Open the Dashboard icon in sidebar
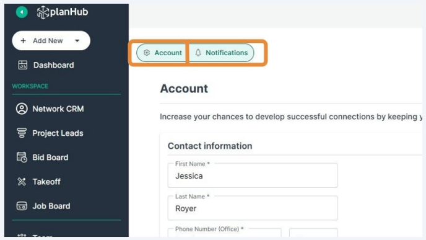The height and width of the screenshot is (240, 426). point(22,65)
